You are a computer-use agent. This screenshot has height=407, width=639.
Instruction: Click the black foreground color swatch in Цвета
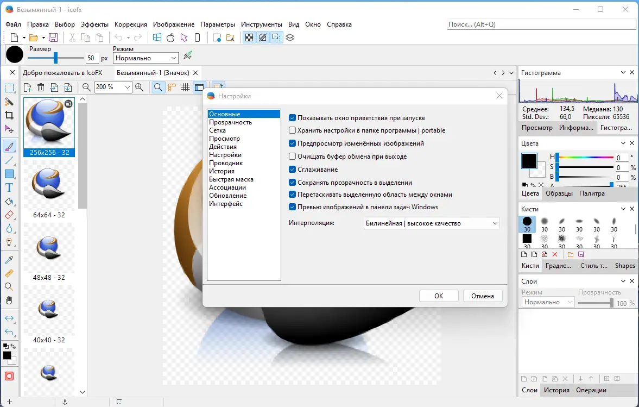tap(529, 161)
